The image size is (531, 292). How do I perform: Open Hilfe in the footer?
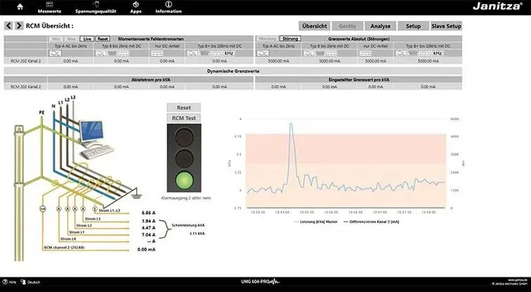[9, 282]
